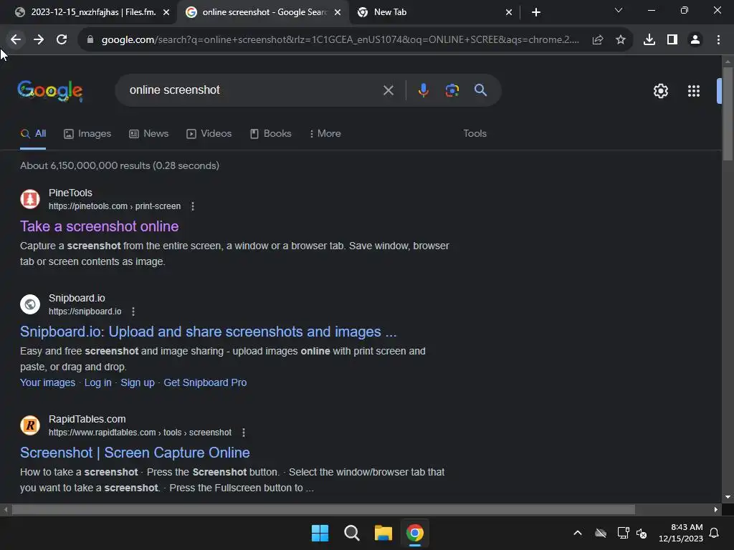This screenshot has width=734, height=550.
Task: Open 'Take a screenshot online' result
Action: pos(99,226)
